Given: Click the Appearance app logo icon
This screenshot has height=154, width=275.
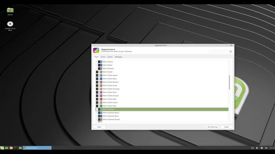Looking at the screenshot, I should click(x=96, y=50).
